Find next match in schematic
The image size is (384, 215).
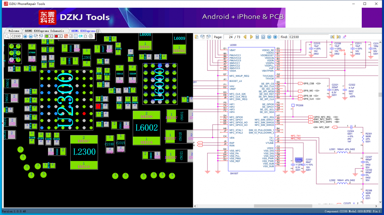339,37
